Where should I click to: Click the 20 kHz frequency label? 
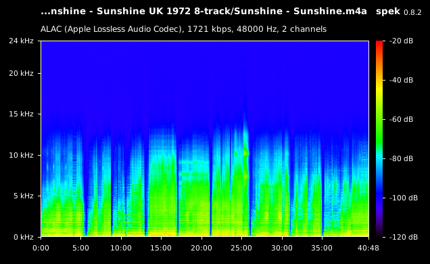[21, 73]
